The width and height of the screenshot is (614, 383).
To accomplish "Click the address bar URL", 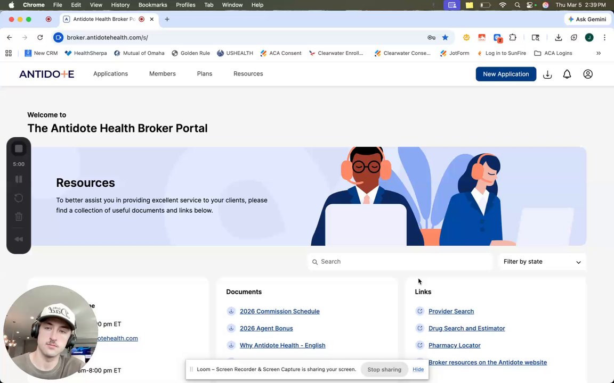I will tap(107, 38).
